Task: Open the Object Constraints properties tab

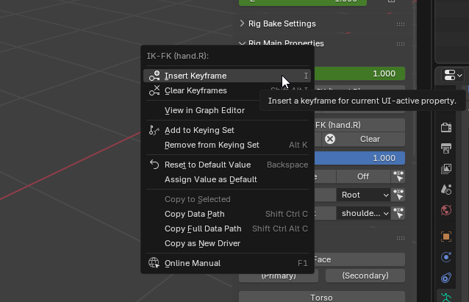Action: point(445,278)
